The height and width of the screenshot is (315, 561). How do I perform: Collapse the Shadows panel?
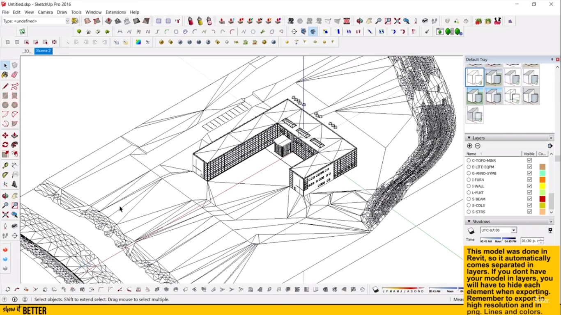pyautogui.click(x=469, y=221)
